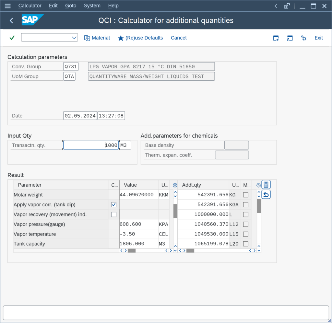
Task: Click the Addl.qty table vertical scrollbar thumb
Action: click(259, 206)
